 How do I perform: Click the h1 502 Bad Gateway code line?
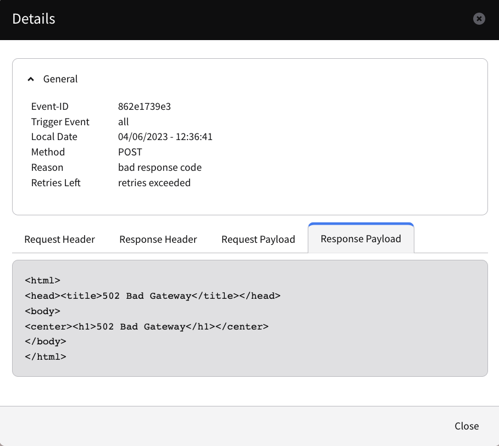click(x=147, y=327)
